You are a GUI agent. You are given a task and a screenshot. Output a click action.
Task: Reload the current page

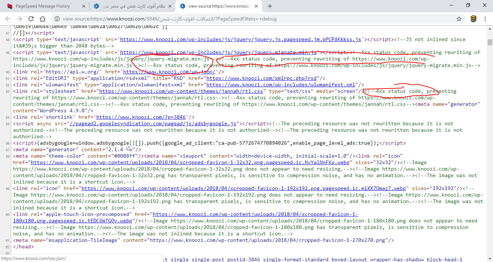31,19
